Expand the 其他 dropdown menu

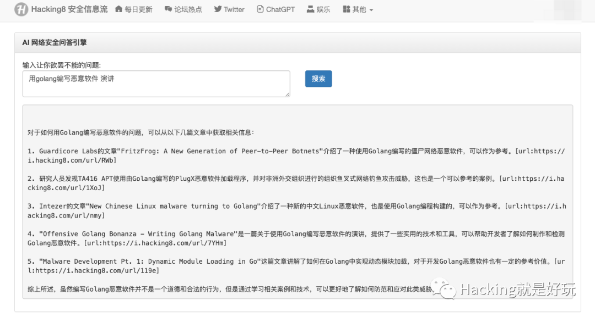pyautogui.click(x=358, y=9)
